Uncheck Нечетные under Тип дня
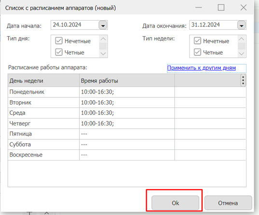The image size is (259, 215). click(x=59, y=41)
